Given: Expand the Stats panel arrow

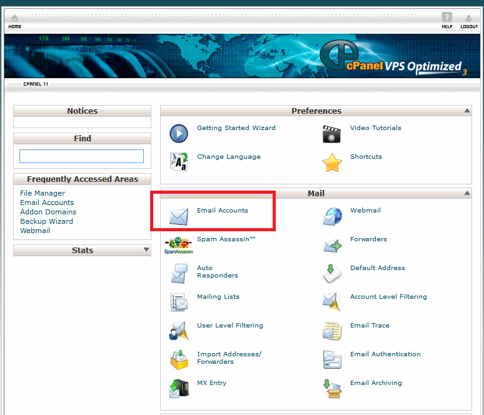Looking at the screenshot, I should pos(146,250).
